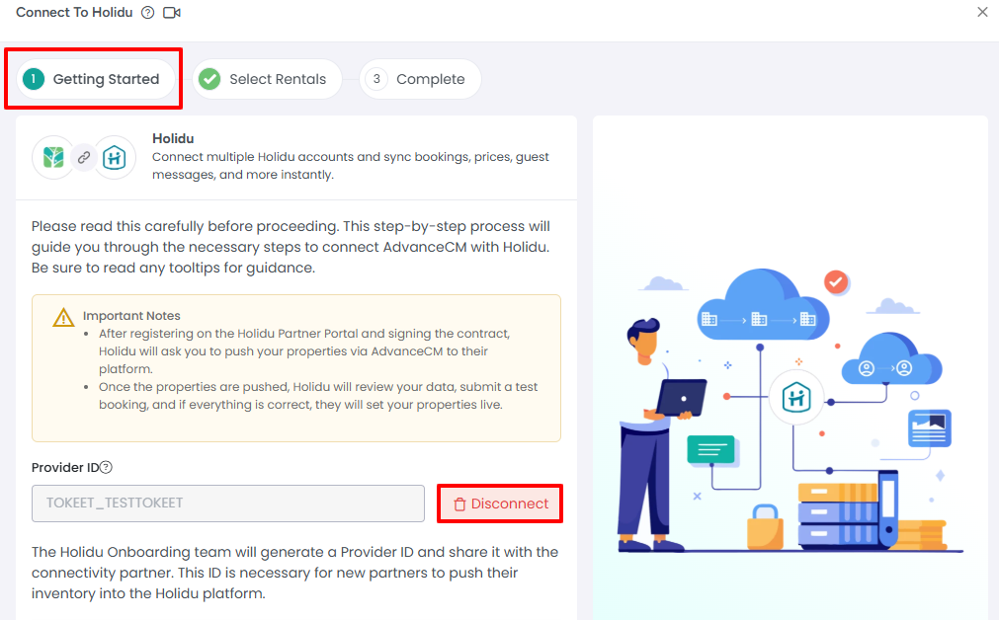The image size is (999, 620).
Task: Go to the Getting Started step
Action: pos(96,79)
